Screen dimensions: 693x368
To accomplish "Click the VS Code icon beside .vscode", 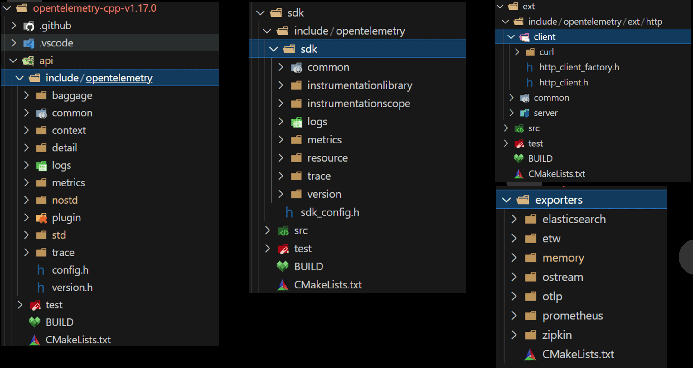I will point(29,43).
